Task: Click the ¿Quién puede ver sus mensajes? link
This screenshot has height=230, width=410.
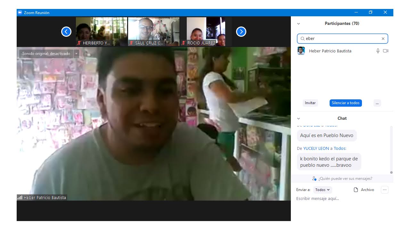Action: (345, 179)
